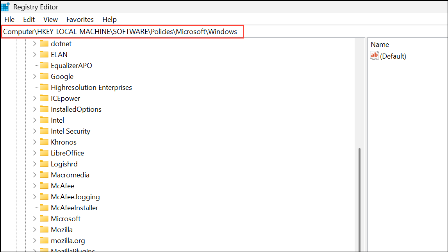The height and width of the screenshot is (252, 448).
Task: Click the LibreOffice folder icon
Action: 44,153
